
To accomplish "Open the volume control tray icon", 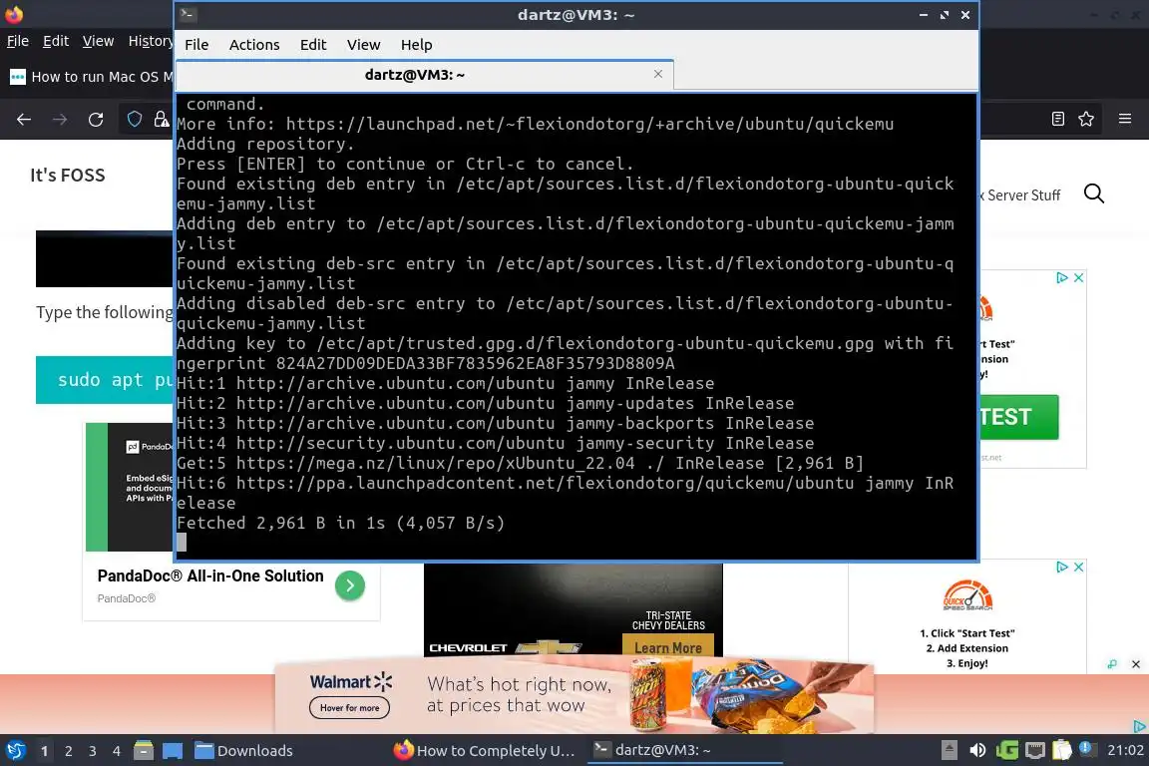I will [977, 750].
